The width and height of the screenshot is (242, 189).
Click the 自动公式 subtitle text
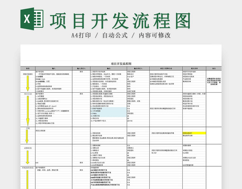pyautogui.click(x=115, y=35)
